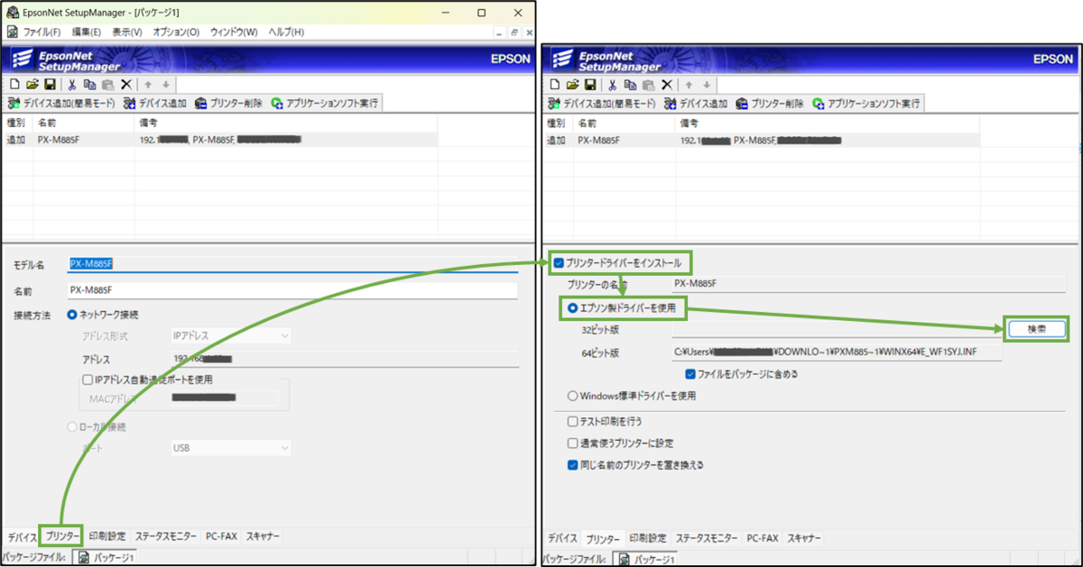Enable 通常使うプリンターに設定 checkbox
The width and height of the screenshot is (1083, 567).
tap(572, 444)
